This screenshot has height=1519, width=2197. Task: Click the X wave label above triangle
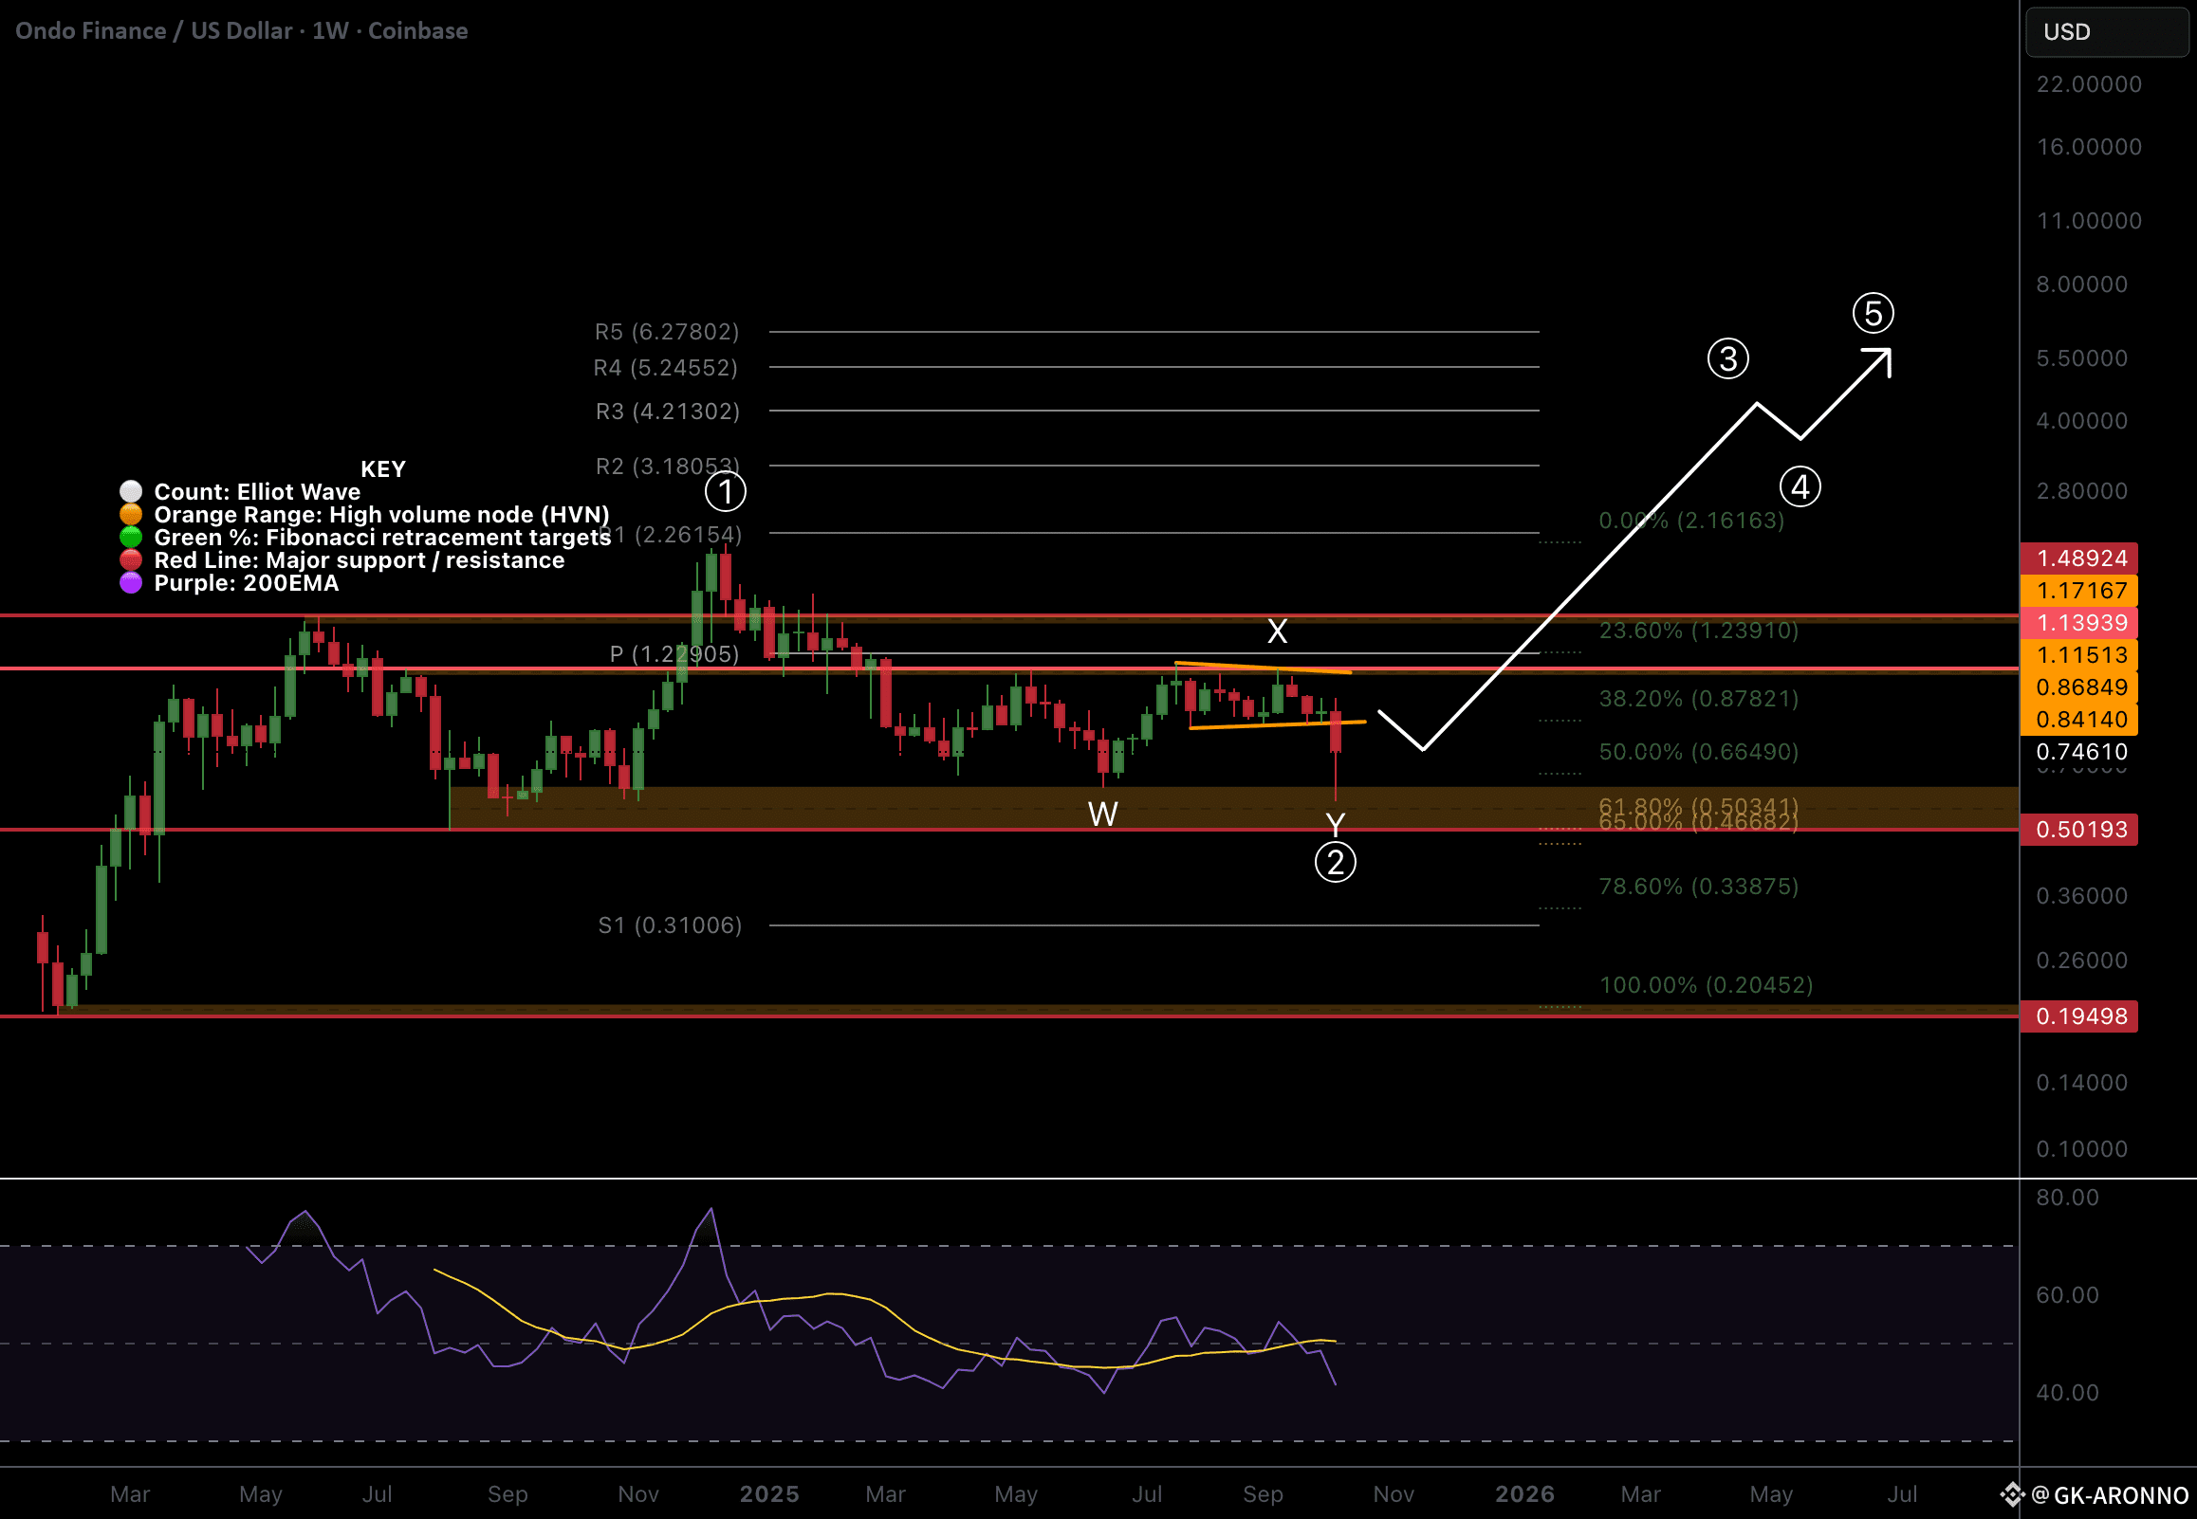1277,631
